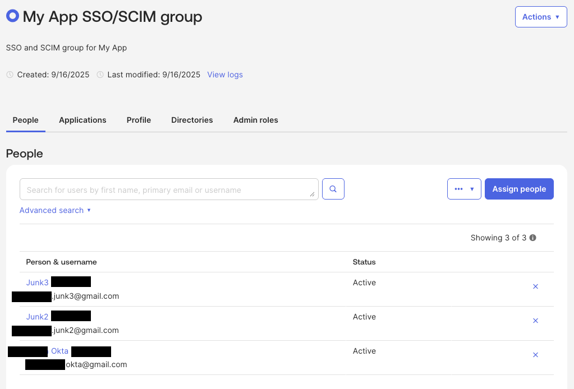The width and height of the screenshot is (574, 389).
Task: Focus the user search input field
Action: pyautogui.click(x=169, y=189)
